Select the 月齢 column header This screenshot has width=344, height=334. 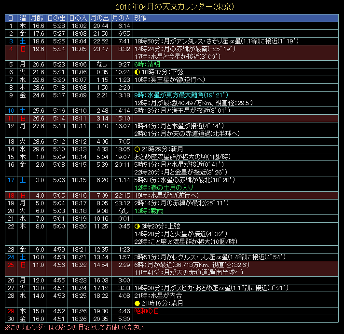37,18
